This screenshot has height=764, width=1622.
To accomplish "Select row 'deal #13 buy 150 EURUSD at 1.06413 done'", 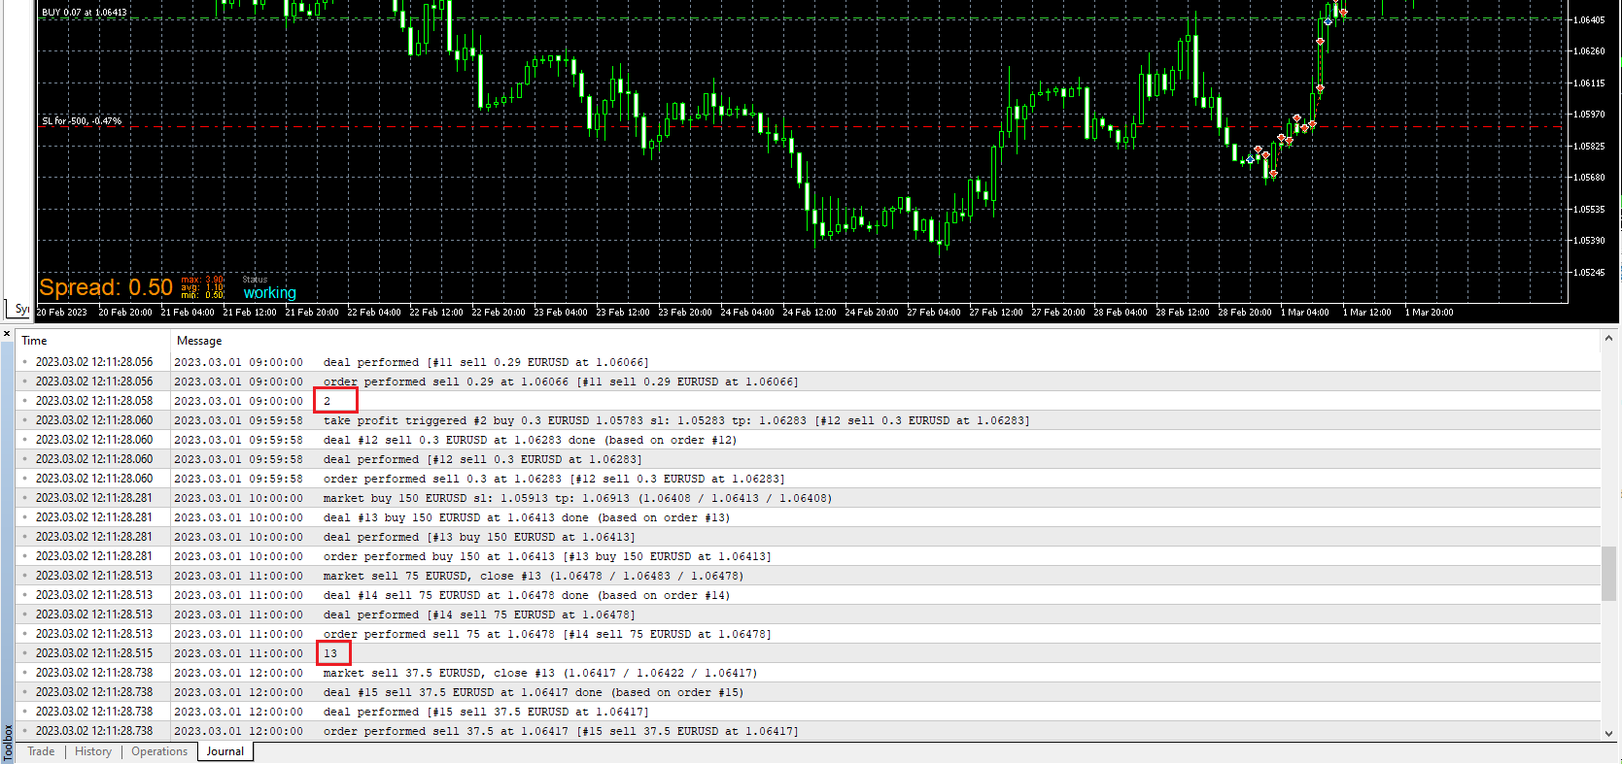I will [x=809, y=517].
